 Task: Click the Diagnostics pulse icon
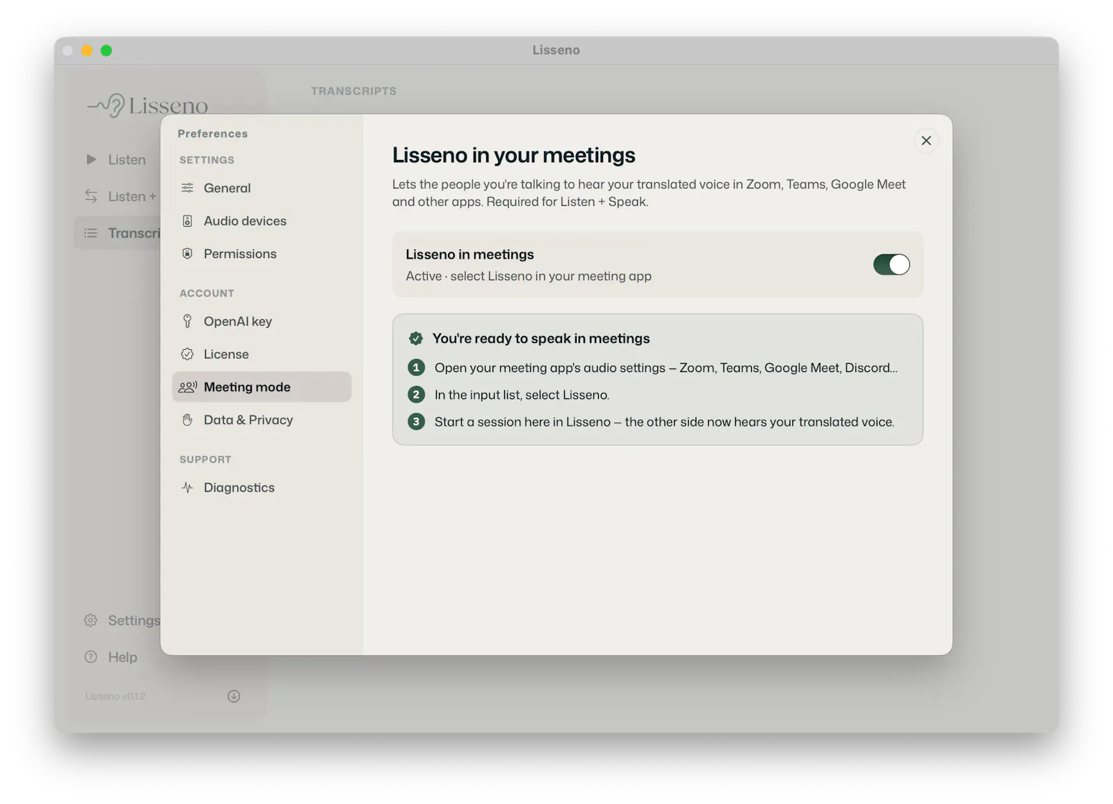[x=187, y=487]
